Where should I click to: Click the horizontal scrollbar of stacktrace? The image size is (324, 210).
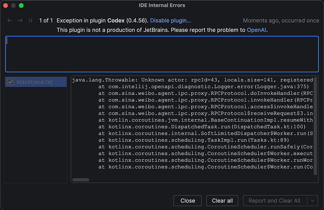81,179
